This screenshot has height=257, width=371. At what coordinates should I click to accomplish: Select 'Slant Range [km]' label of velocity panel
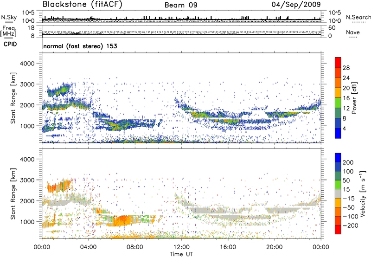[x=13, y=194]
